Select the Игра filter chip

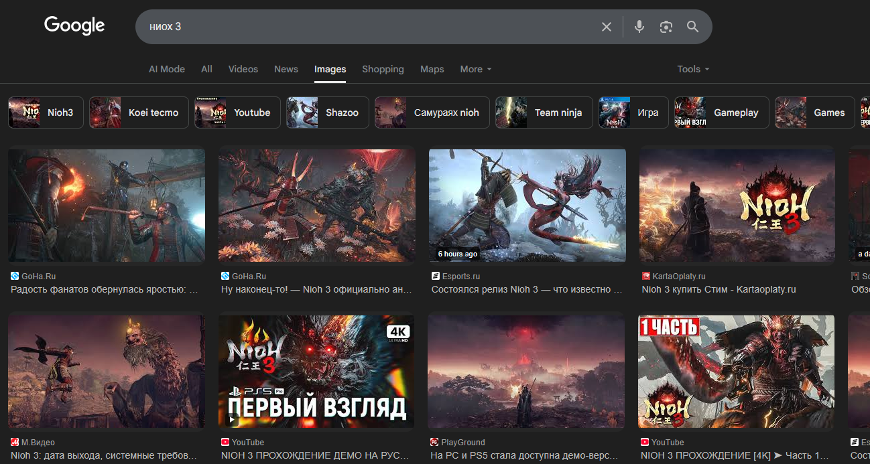633,112
